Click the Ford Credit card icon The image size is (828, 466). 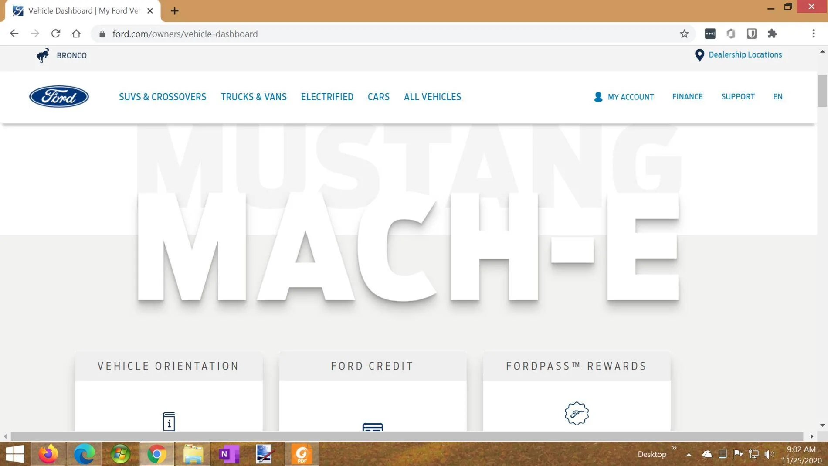click(x=373, y=427)
